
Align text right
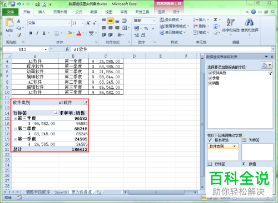coord(117,28)
